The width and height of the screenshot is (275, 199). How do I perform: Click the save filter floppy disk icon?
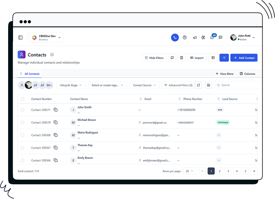pos(208,85)
